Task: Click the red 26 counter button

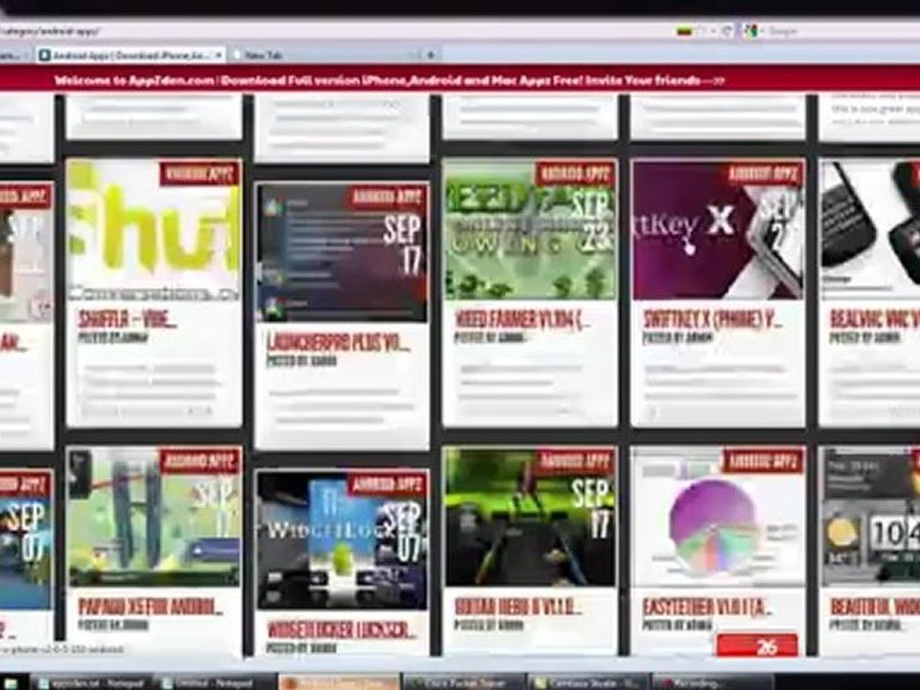Action: pyautogui.click(x=757, y=645)
